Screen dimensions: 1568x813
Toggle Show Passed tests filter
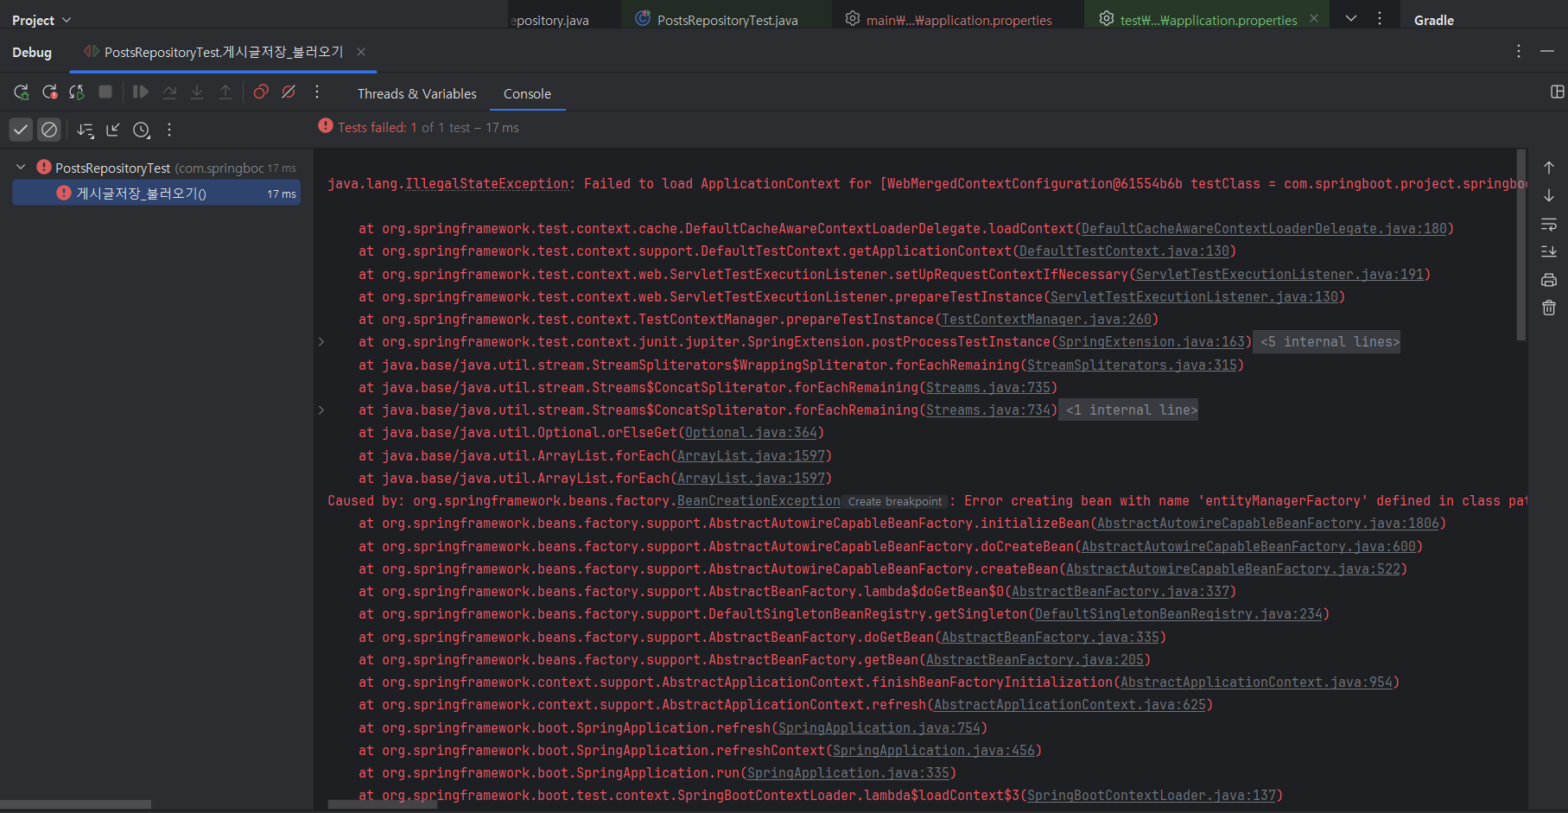coord(21,130)
